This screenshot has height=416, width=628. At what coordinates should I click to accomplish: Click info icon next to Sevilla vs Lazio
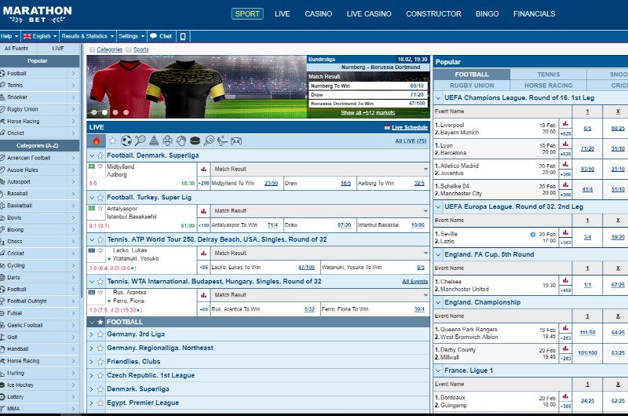[x=533, y=234]
